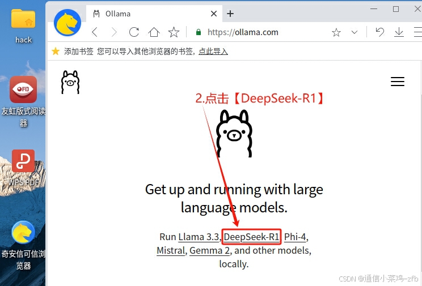Open the Ollama page hamburger menu

(398, 82)
